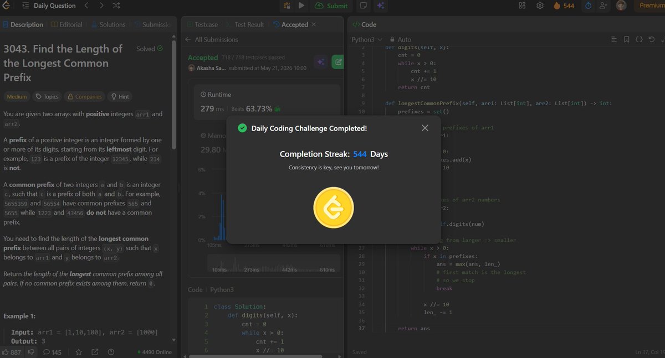Image resolution: width=665 pixels, height=358 pixels.
Task: Switch to the Editorial tab
Action: pos(66,24)
